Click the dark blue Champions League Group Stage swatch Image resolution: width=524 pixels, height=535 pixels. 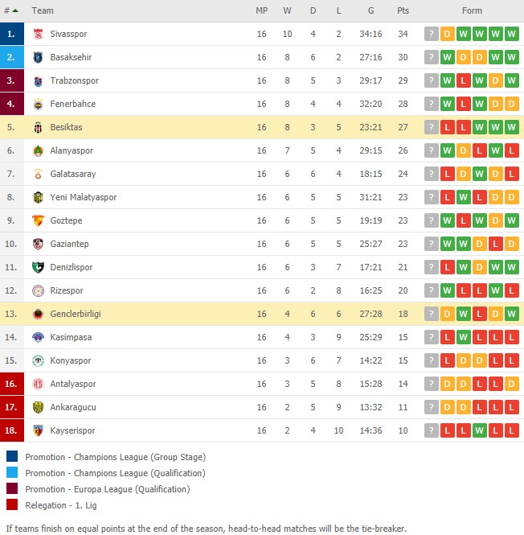click(x=12, y=456)
